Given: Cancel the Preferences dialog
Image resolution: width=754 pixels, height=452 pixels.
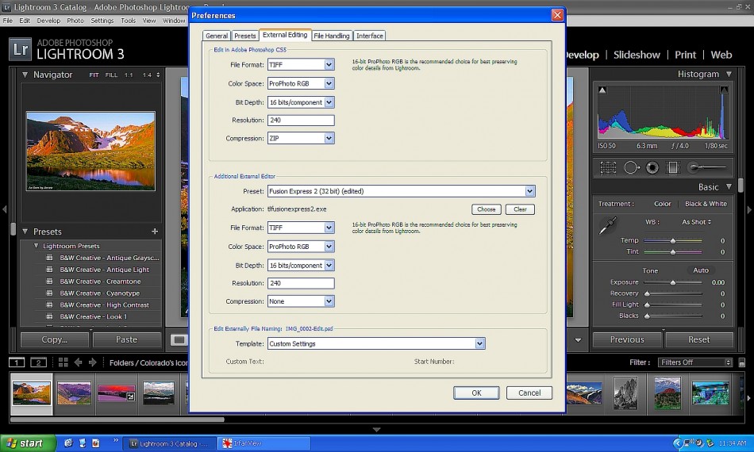Looking at the screenshot, I should point(529,393).
